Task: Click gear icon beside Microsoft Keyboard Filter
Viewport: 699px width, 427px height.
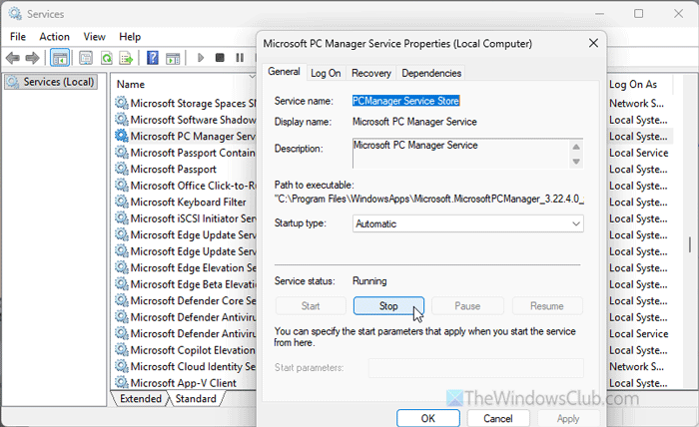Action: (121, 202)
